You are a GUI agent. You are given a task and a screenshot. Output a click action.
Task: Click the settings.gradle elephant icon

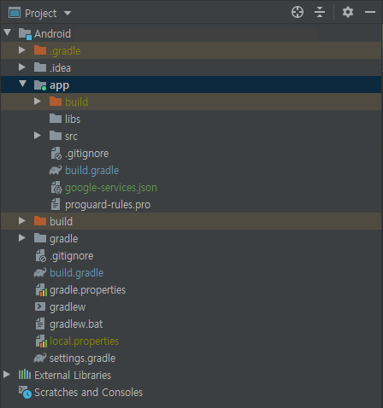click(40, 358)
